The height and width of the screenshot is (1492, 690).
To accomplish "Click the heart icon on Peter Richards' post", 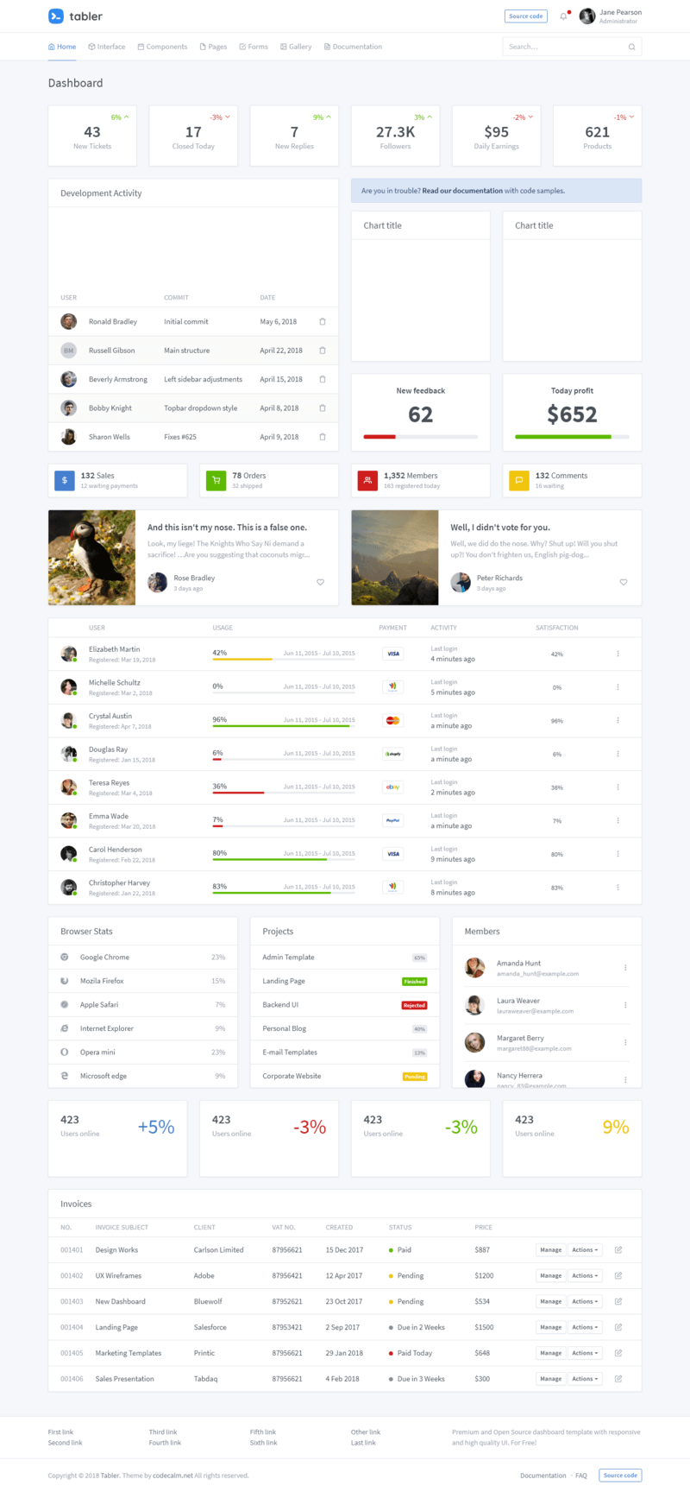I will pos(624,583).
